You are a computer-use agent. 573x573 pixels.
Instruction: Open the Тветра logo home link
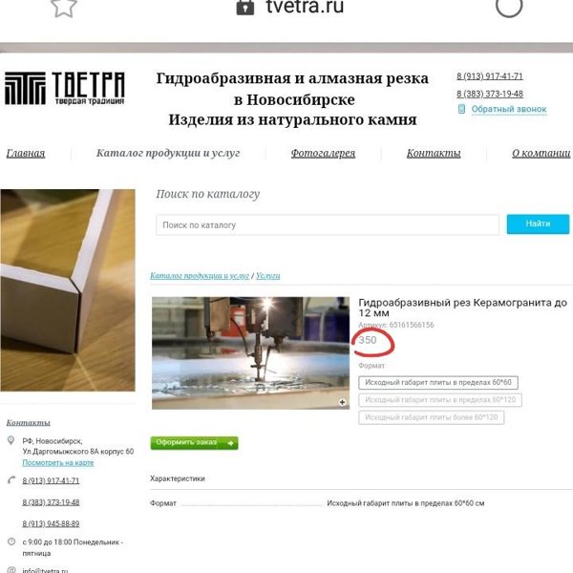coord(65,88)
